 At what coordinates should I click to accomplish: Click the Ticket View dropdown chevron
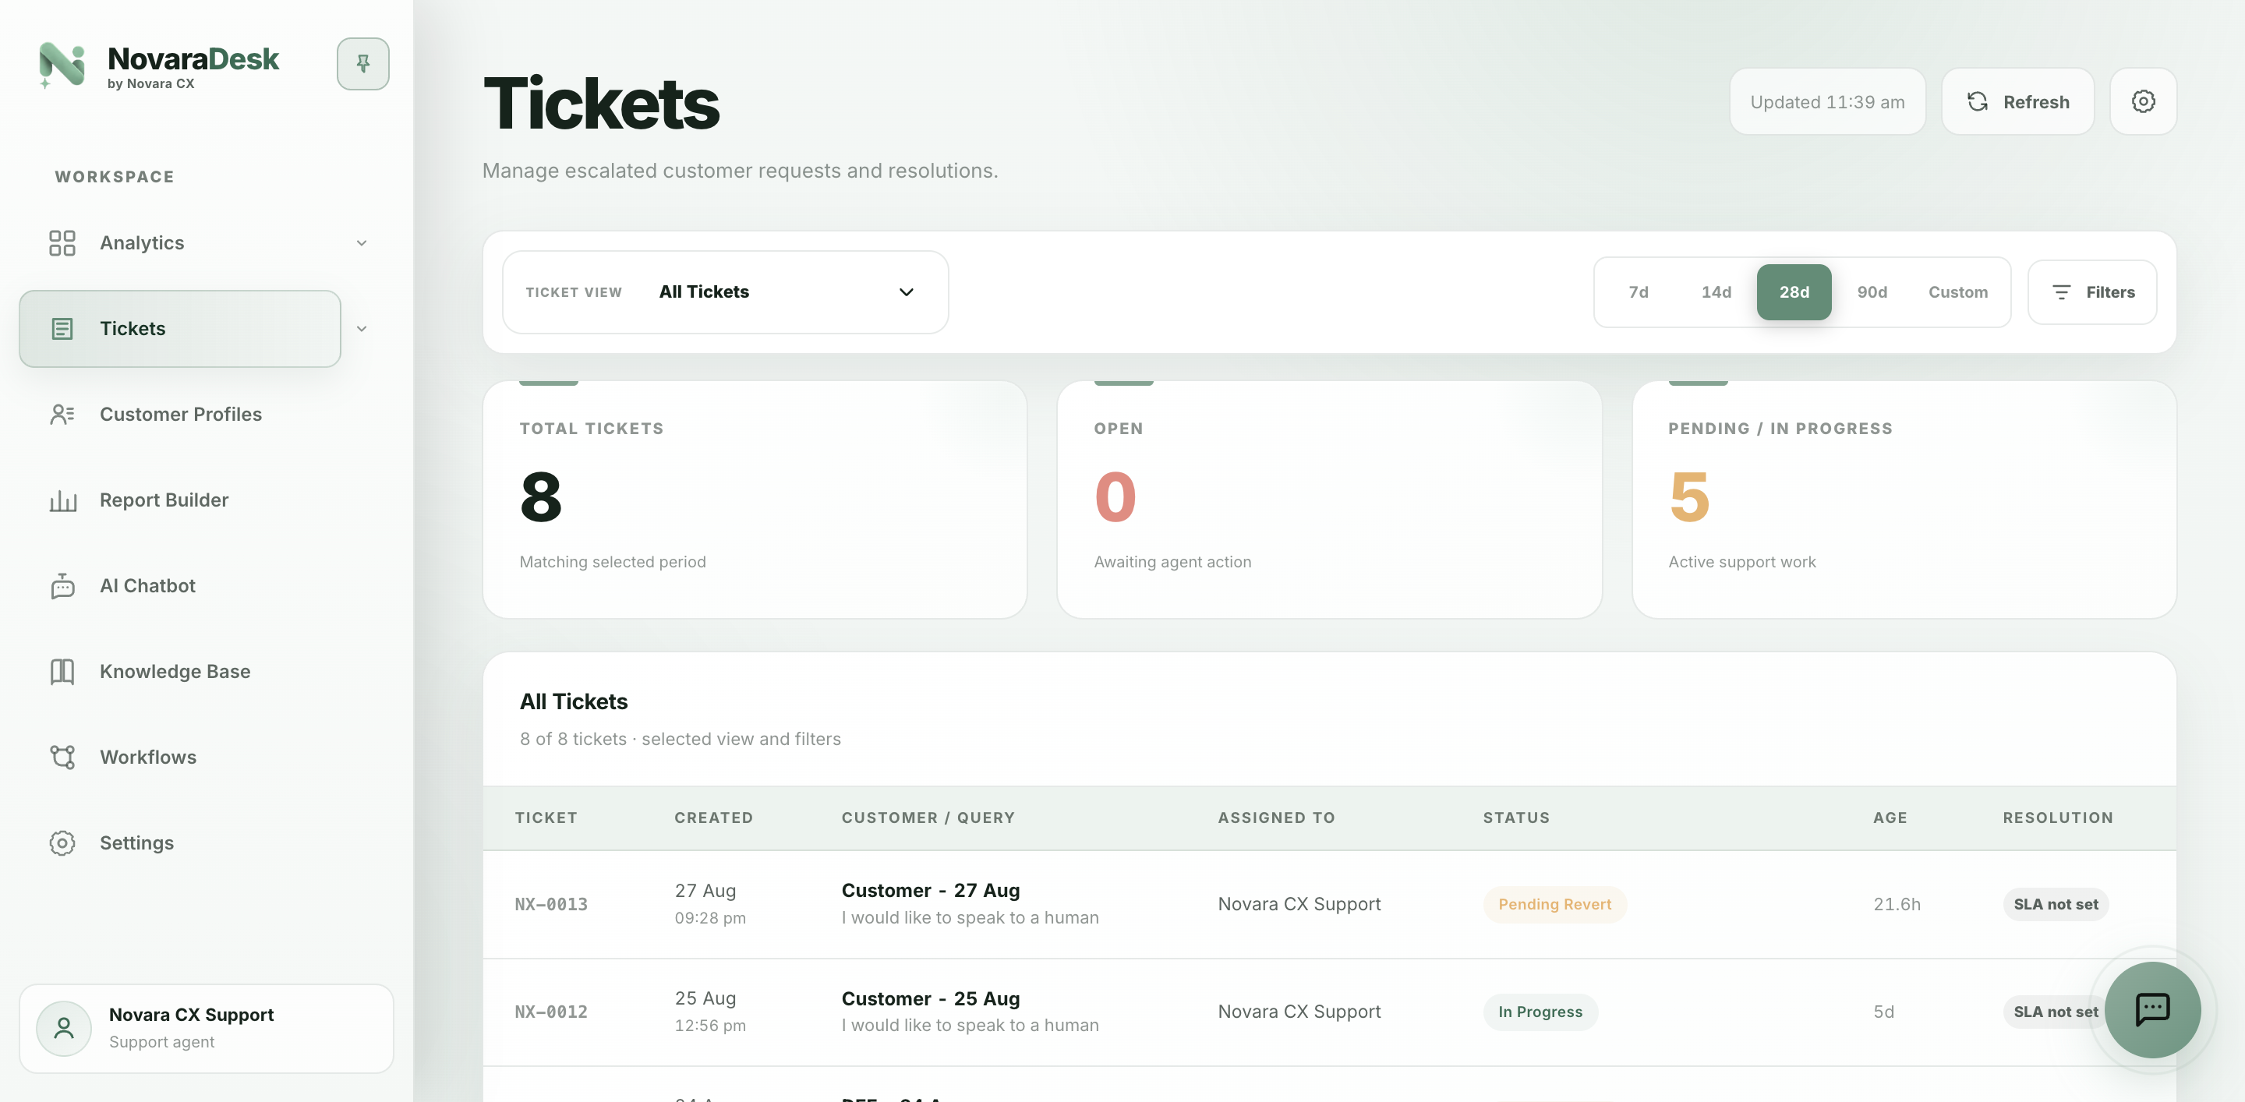coord(906,291)
